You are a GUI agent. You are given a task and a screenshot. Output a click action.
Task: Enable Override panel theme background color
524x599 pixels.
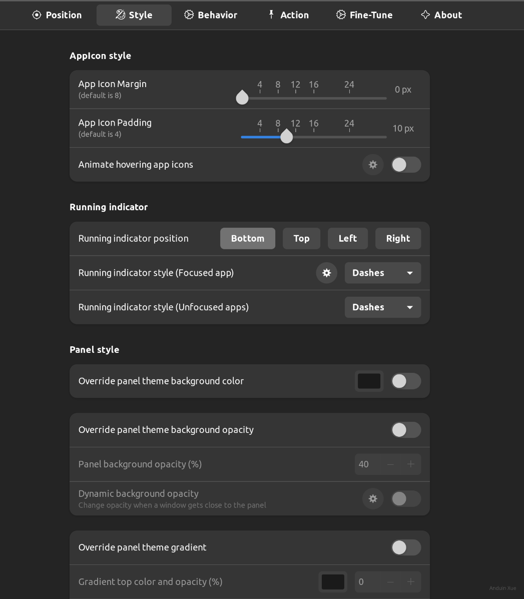coord(405,381)
